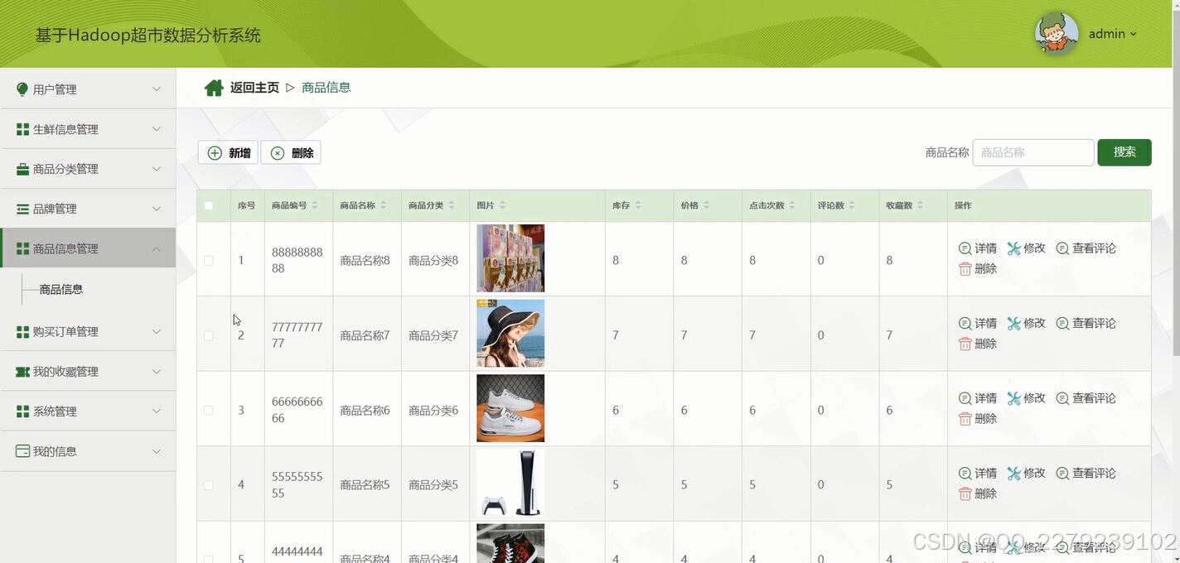
Task: Click the 详情 icon for 商品名称5
Action: [x=965, y=474]
